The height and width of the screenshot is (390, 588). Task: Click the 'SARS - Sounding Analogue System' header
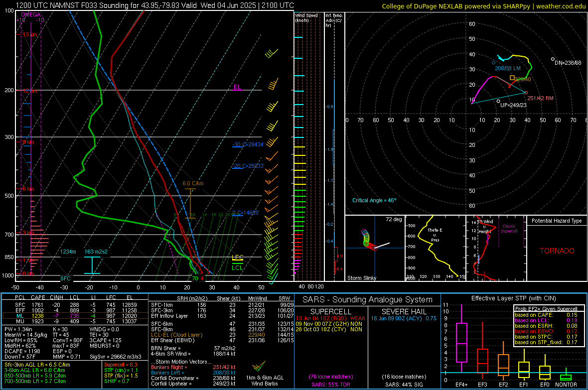[368, 300]
